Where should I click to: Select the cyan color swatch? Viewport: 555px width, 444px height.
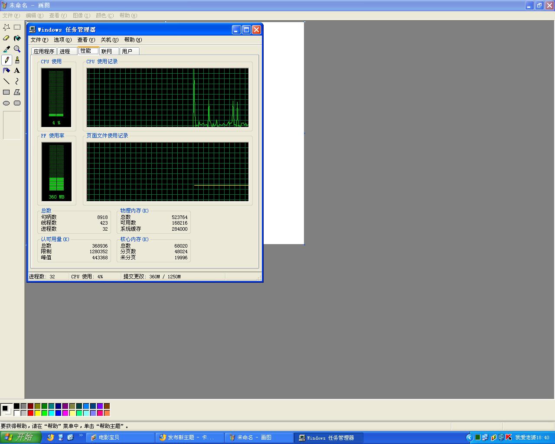click(x=51, y=413)
